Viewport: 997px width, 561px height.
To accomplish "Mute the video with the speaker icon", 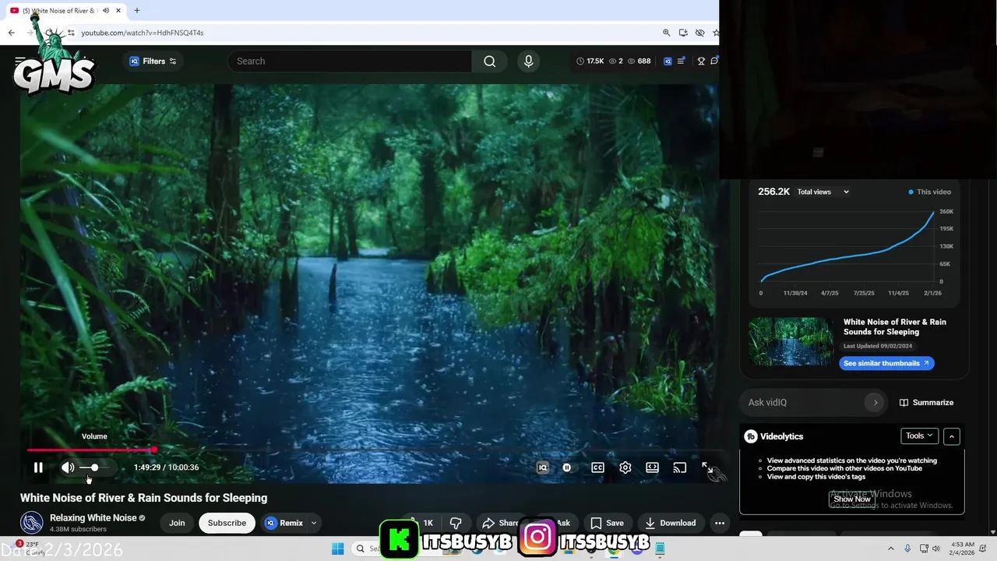I will 68,467.
